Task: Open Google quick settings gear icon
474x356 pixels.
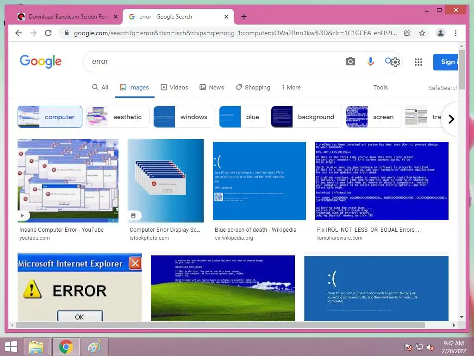Action: click(395, 62)
